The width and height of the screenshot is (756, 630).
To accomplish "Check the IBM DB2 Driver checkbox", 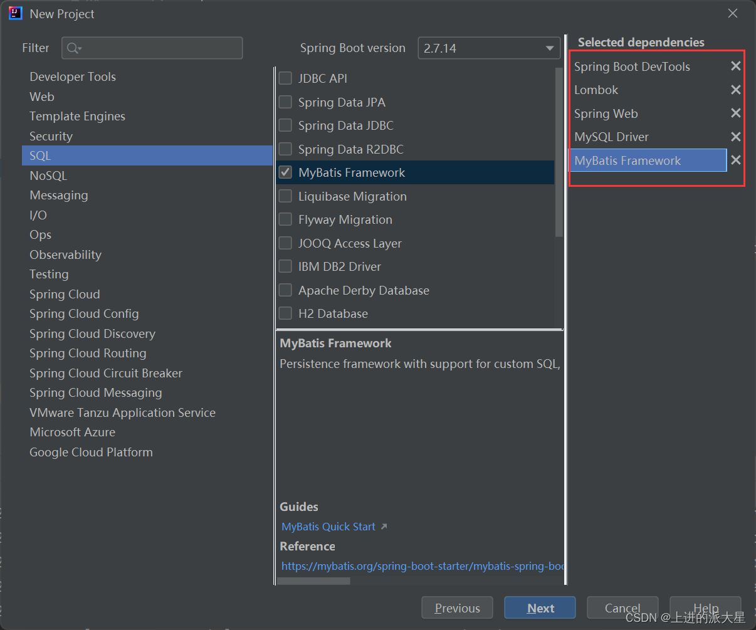I will [285, 266].
